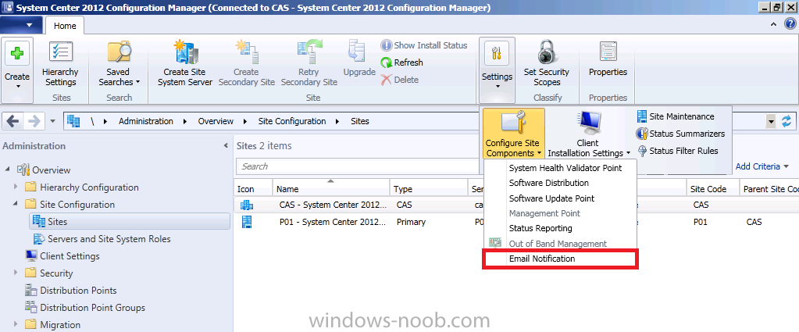Select Distribution Points node
This screenshot has width=799, height=332.
click(x=78, y=291)
